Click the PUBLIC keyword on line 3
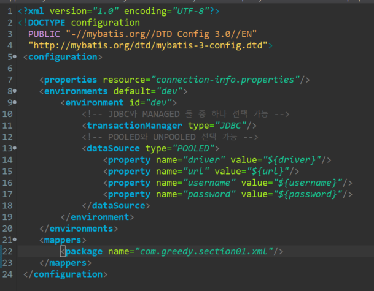The width and height of the screenshot is (374, 291). pyautogui.click(x=44, y=34)
